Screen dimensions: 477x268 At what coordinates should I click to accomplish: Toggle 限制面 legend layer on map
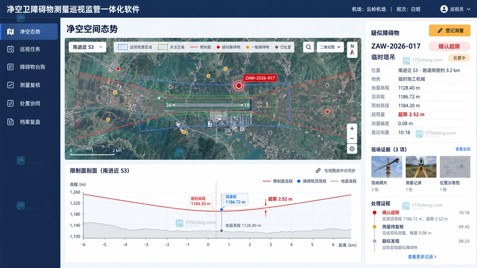coord(200,47)
